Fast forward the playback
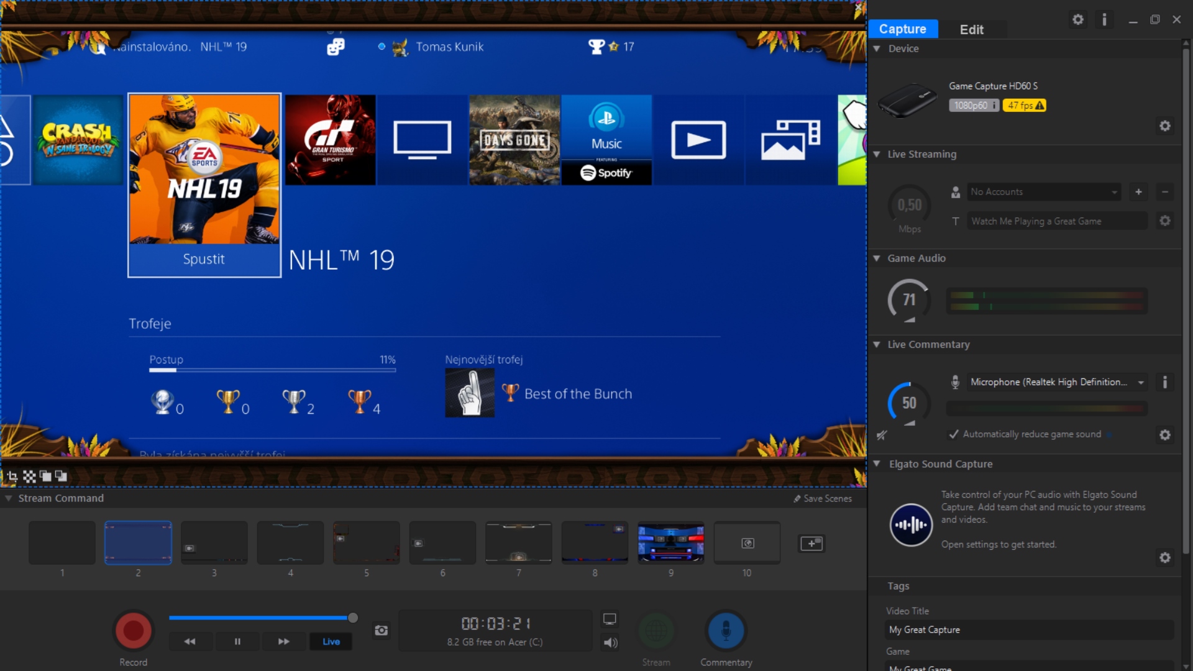The image size is (1193, 671). 284,642
